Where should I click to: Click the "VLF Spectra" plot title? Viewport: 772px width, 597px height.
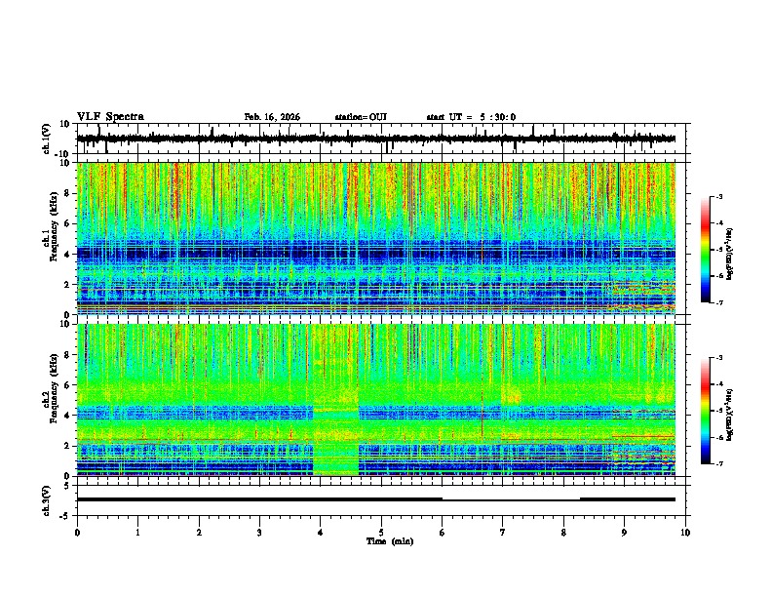tap(110, 117)
